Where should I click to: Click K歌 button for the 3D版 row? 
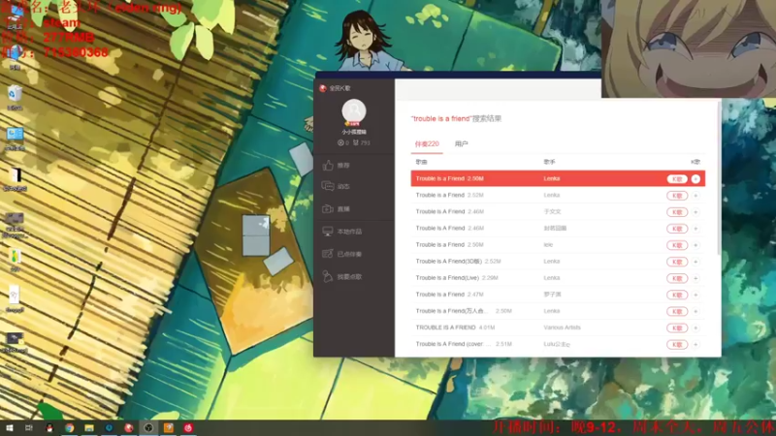tap(677, 262)
